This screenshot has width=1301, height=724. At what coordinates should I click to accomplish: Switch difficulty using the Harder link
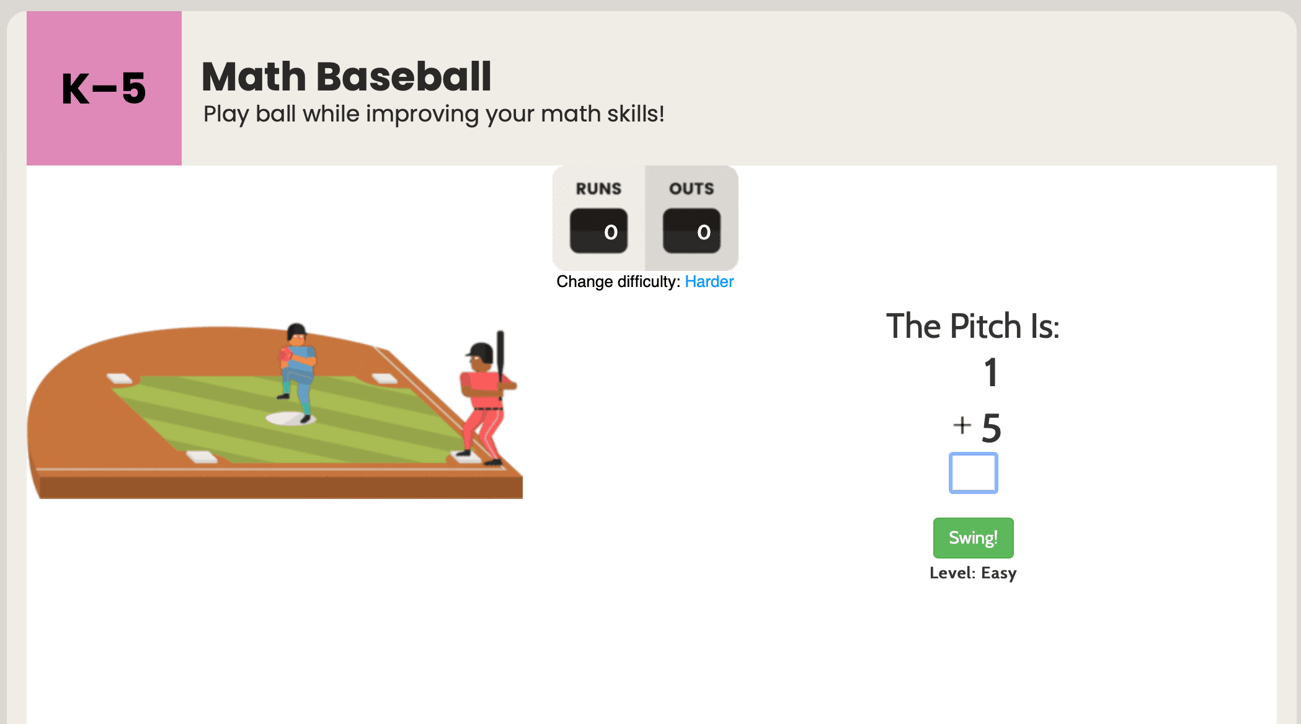pos(709,282)
